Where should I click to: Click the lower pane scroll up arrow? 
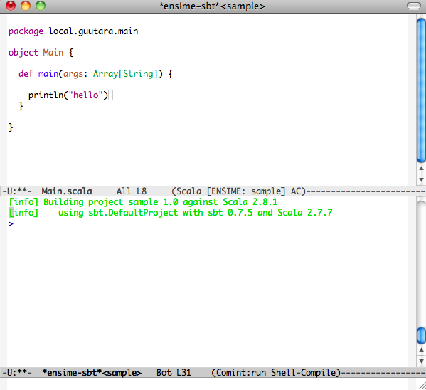421,349
